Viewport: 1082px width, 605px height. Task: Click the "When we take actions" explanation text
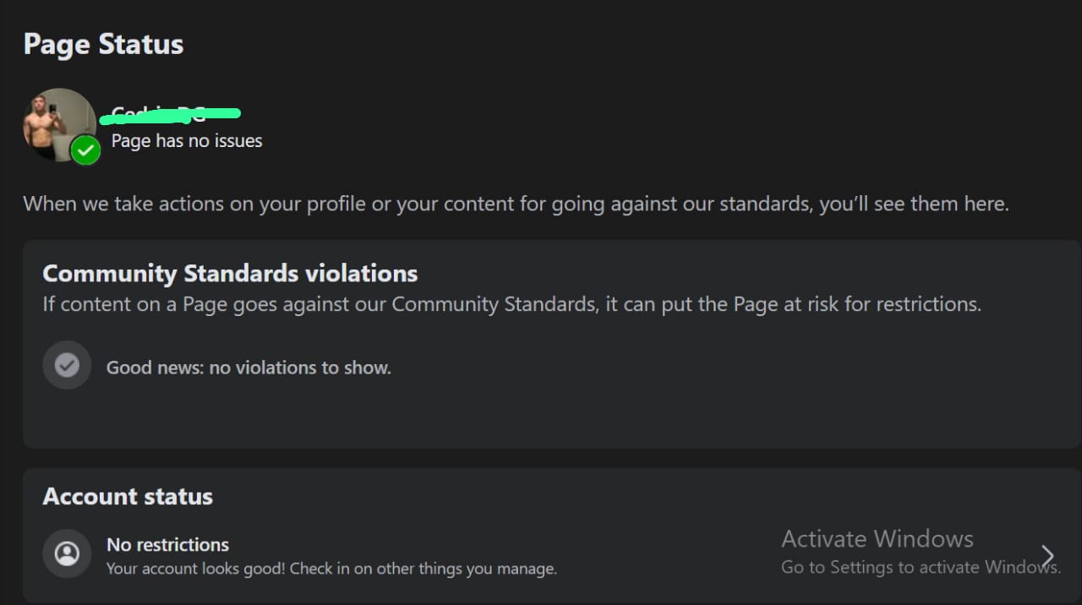[x=516, y=204]
